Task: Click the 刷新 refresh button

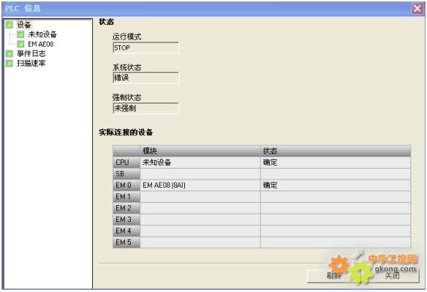Action: pos(333,276)
